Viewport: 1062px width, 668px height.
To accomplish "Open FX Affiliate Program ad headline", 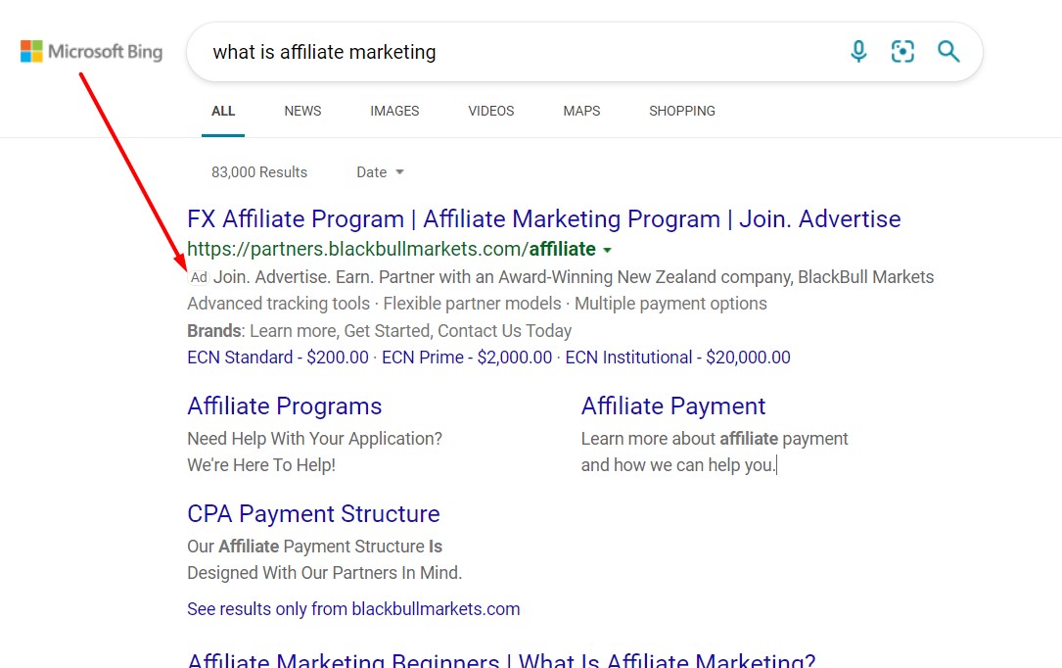I will point(544,218).
